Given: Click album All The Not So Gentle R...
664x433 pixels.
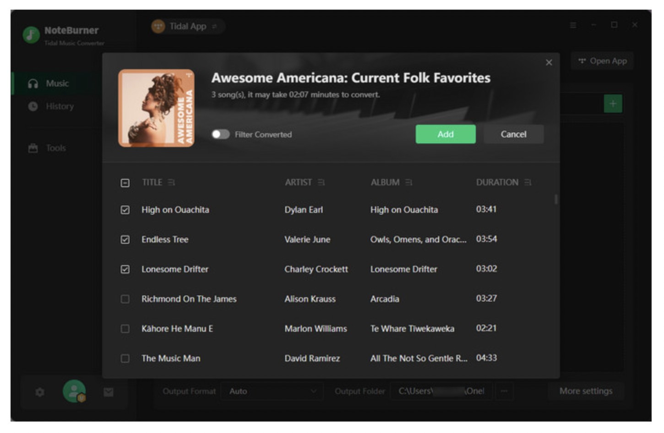Looking at the screenshot, I should click(x=419, y=358).
